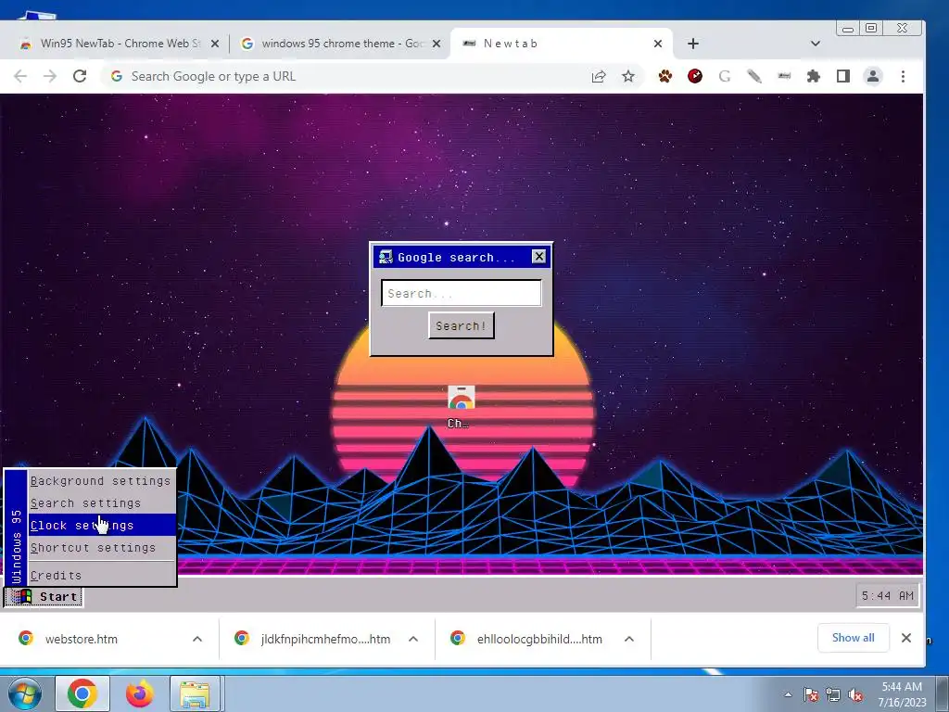
Task: Click the system clock 5:44 AM 7/16/2023
Action: click(902, 694)
